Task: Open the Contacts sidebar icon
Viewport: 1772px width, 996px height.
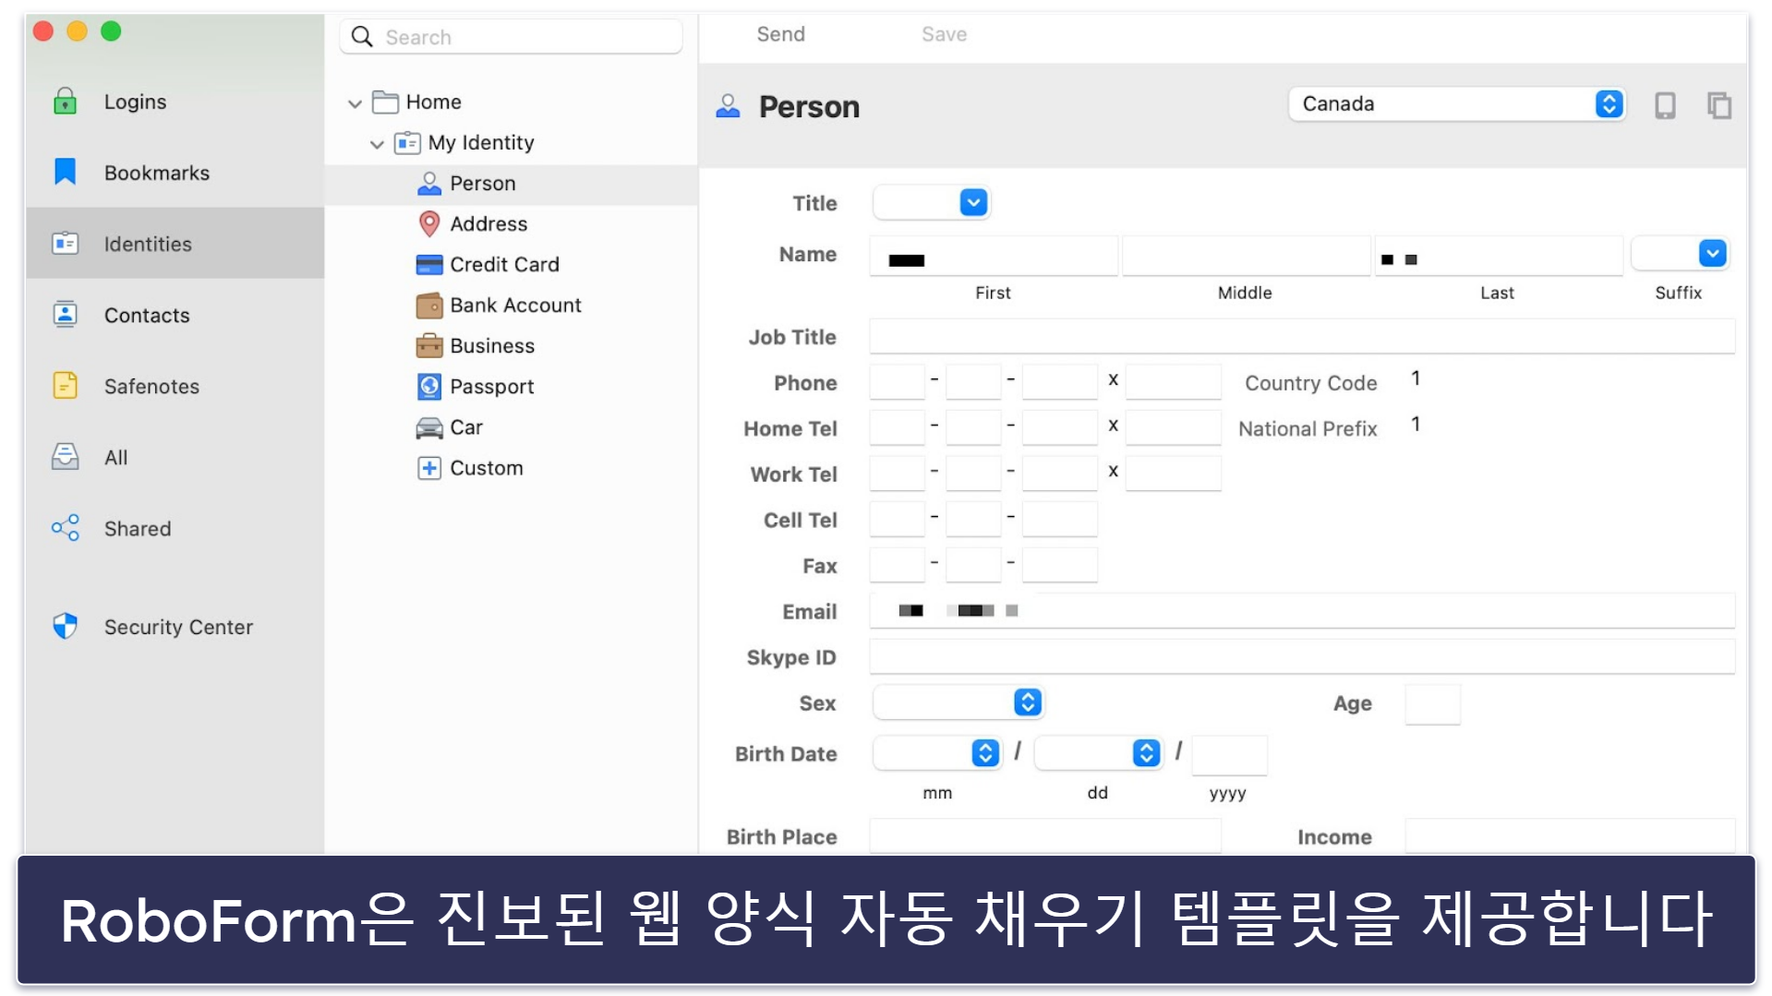Action: 65,315
